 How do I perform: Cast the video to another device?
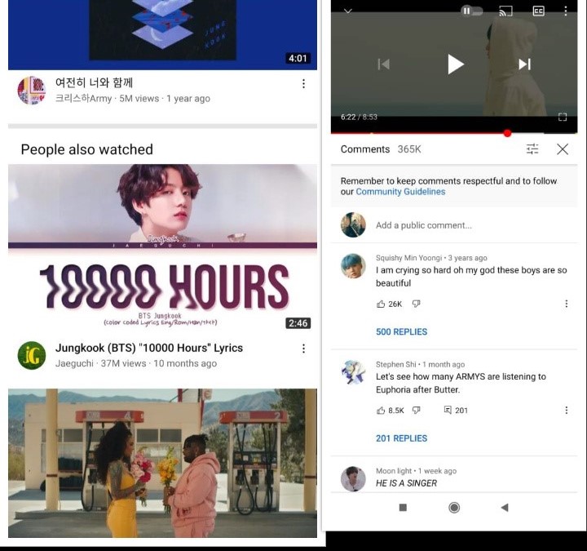pos(505,11)
